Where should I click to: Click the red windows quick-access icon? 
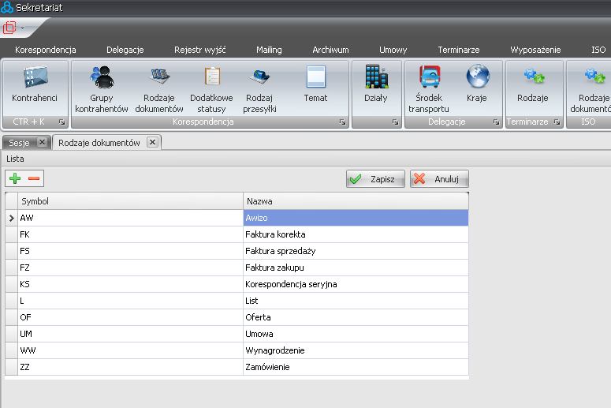(9, 28)
